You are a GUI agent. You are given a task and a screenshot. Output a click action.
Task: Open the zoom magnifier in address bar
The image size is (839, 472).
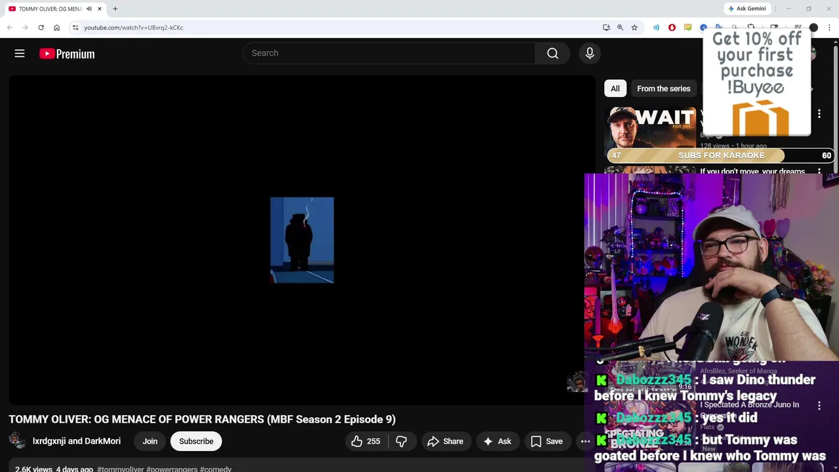click(x=620, y=28)
